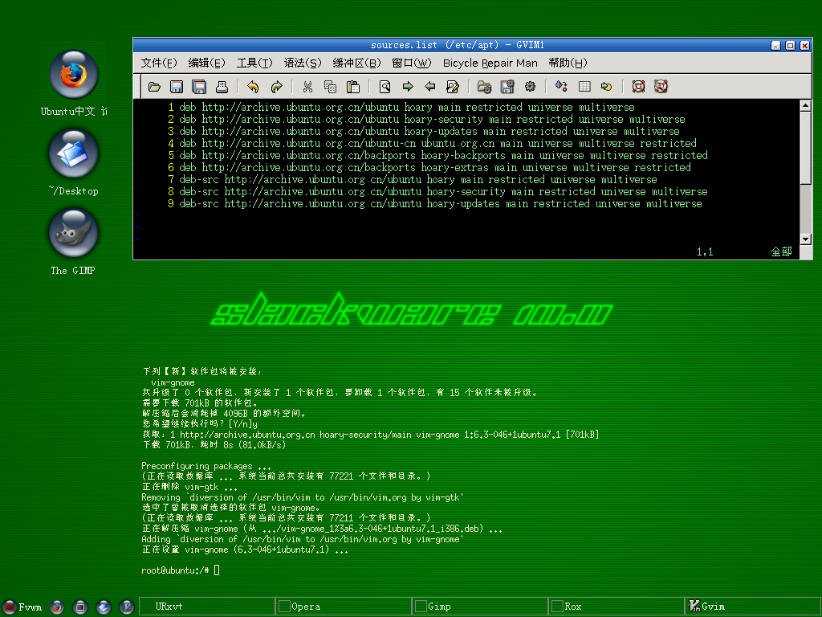Run script using the gear icon
This screenshot has width=822, height=617.
pos(530,87)
